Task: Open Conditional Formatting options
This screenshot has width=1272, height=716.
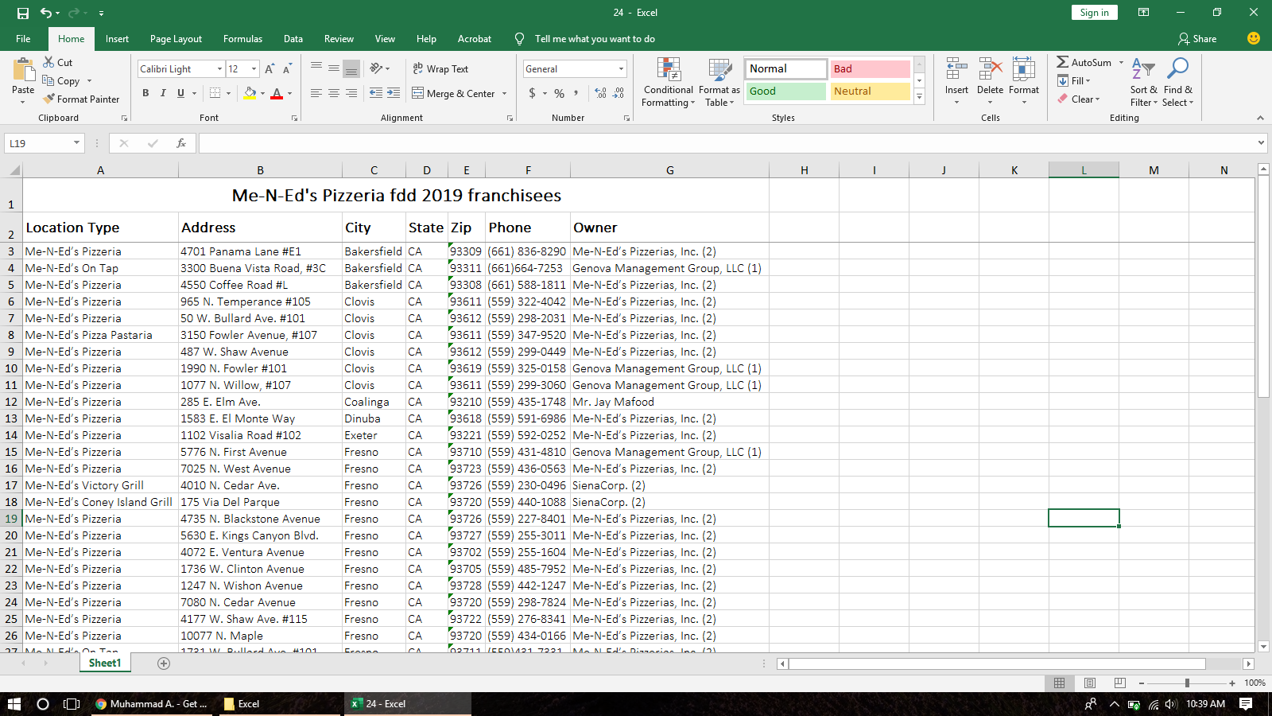Action: pos(668,82)
